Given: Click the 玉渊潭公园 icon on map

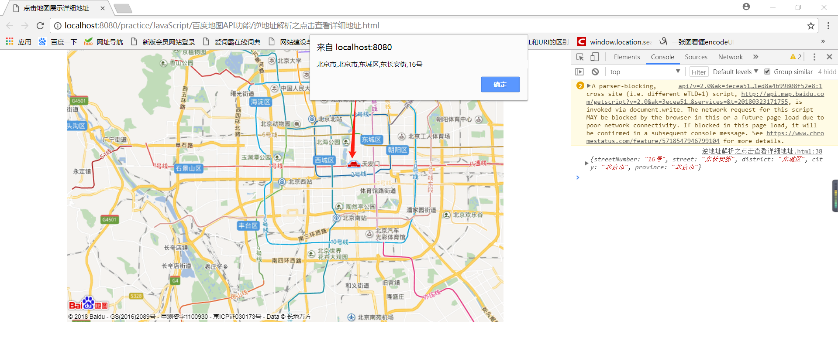Looking at the screenshot, I should [x=277, y=157].
